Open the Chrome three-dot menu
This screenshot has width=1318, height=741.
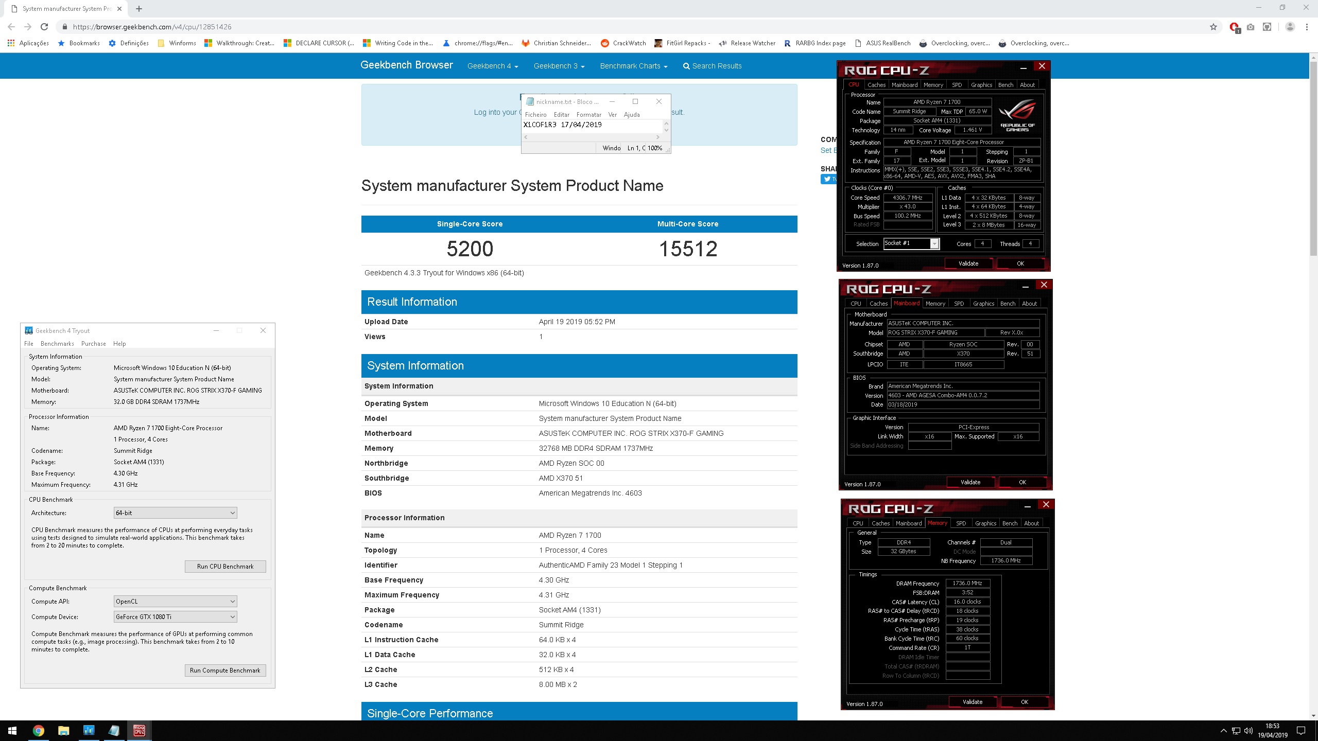tap(1307, 27)
